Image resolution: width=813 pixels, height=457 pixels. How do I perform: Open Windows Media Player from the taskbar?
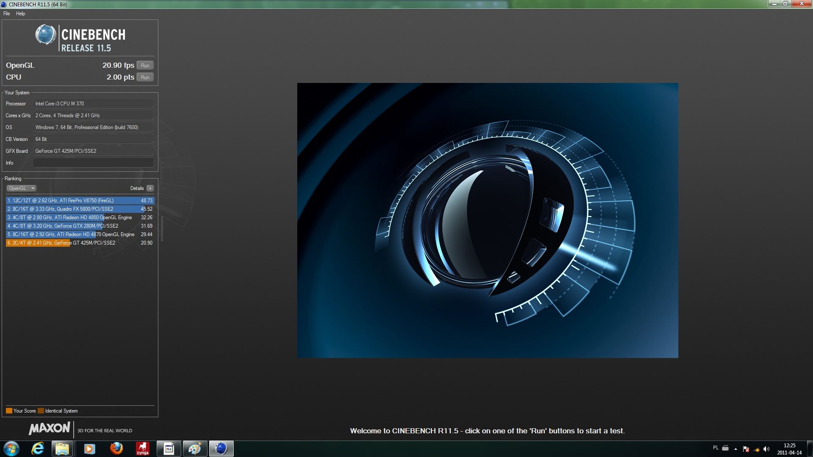coord(89,449)
